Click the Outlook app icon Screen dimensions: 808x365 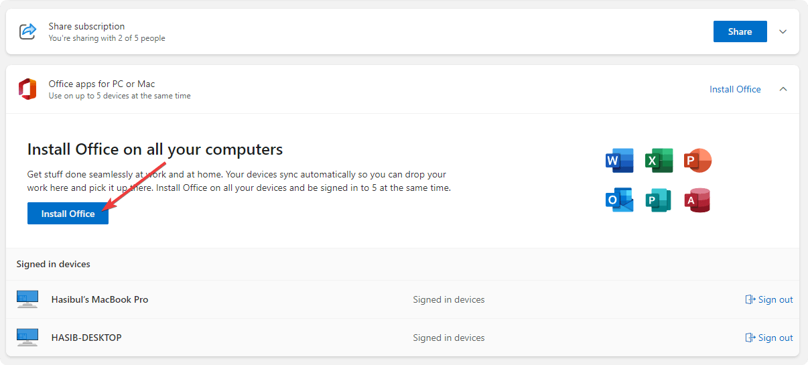[619, 200]
